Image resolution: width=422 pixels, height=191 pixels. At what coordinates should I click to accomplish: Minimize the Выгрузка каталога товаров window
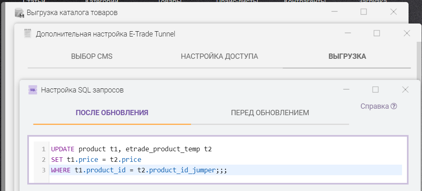coord(334,12)
